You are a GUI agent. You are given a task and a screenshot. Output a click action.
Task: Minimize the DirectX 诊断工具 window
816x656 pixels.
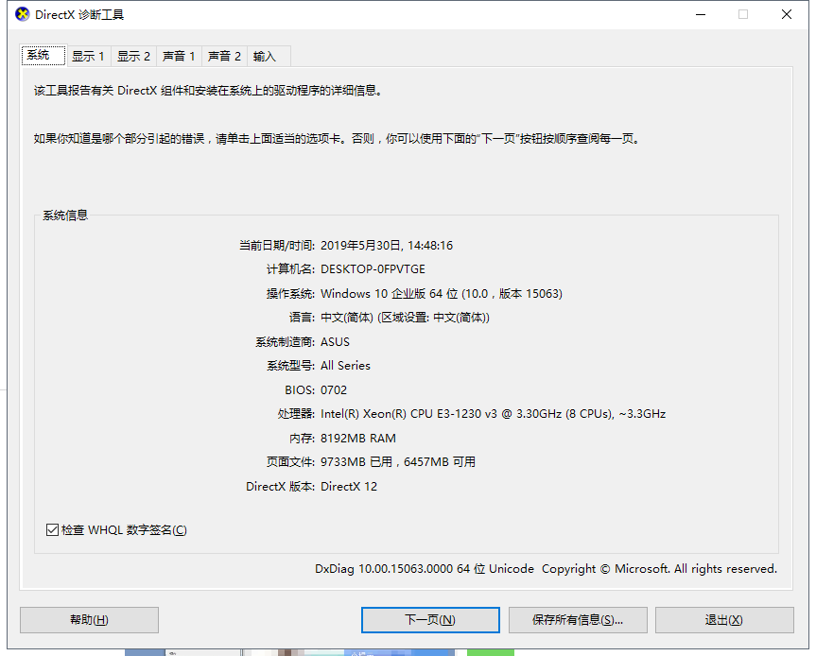701,14
